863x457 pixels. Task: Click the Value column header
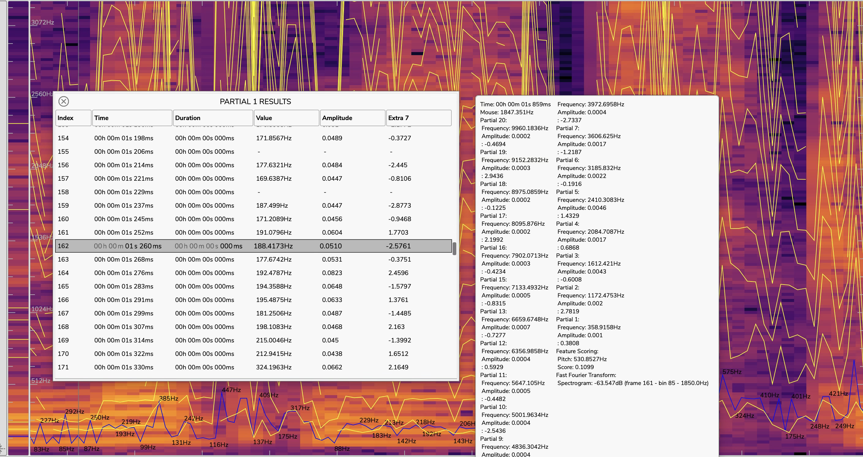[286, 118]
